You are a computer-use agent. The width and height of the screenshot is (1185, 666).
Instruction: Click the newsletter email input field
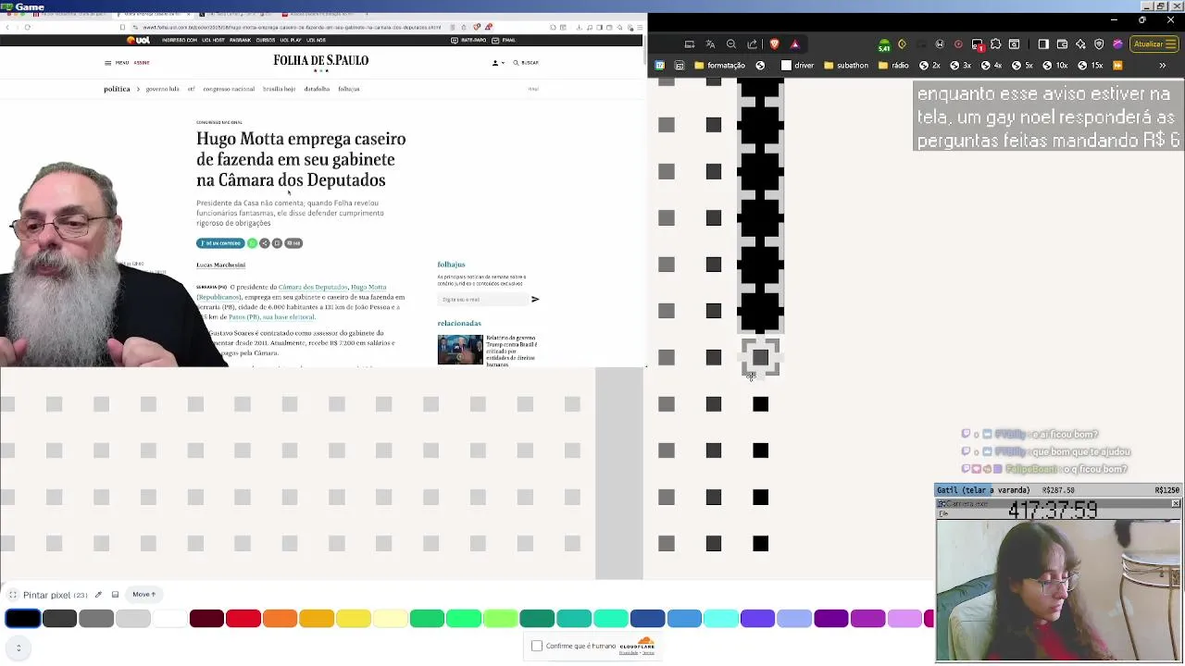[x=481, y=300]
